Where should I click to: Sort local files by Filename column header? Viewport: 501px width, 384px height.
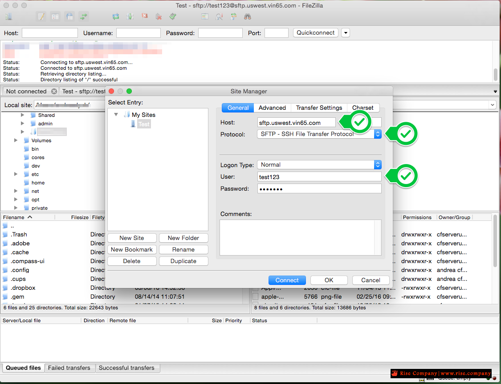pyautogui.click(x=28, y=217)
